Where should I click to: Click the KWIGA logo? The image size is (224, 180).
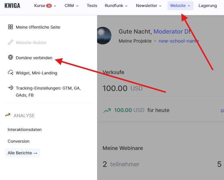12,6
